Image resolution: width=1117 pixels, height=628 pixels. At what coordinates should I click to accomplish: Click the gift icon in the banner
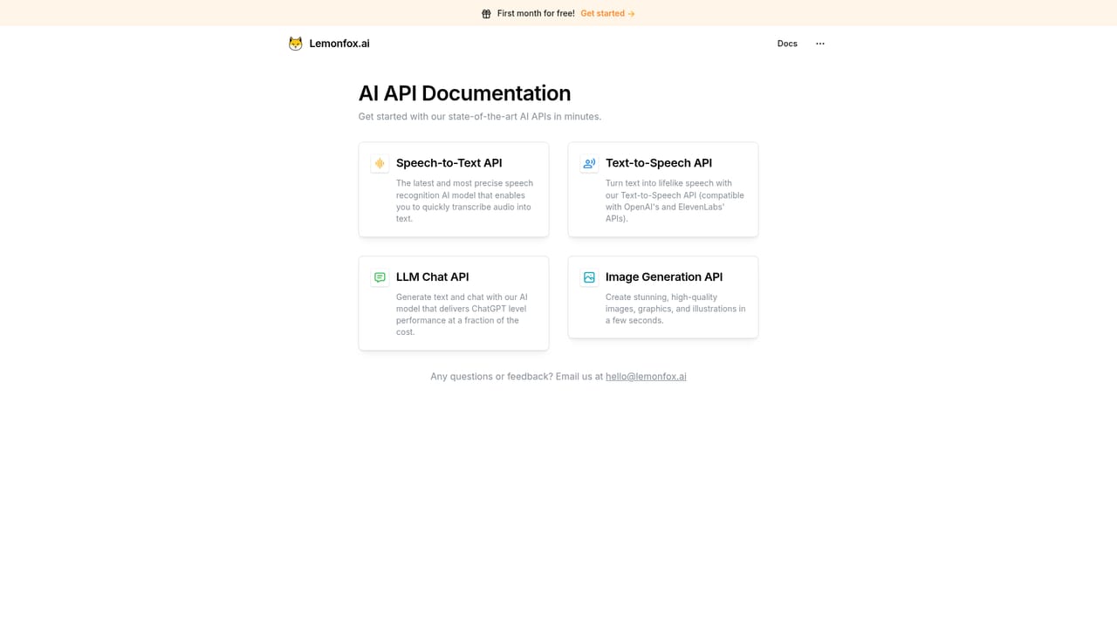click(486, 14)
